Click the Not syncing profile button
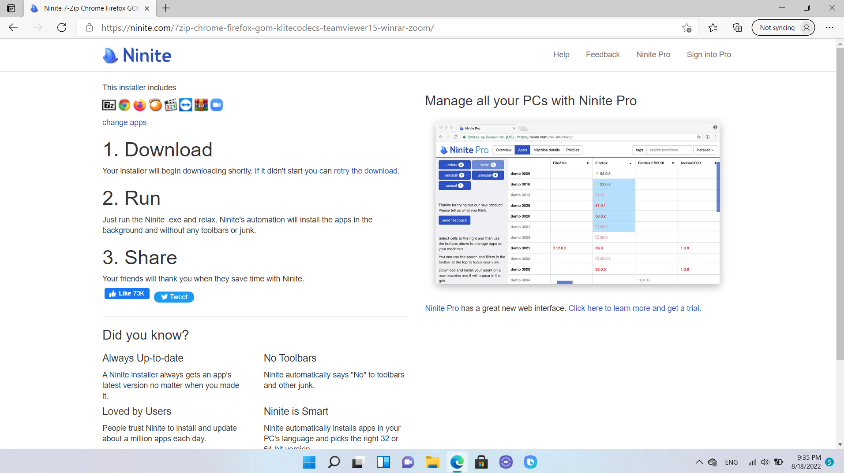 (x=783, y=28)
